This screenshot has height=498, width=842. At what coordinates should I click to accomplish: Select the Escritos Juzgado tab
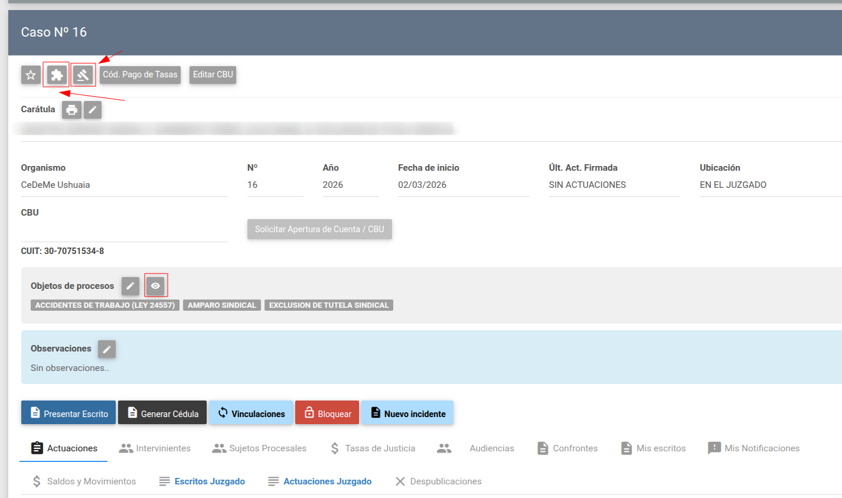202,481
